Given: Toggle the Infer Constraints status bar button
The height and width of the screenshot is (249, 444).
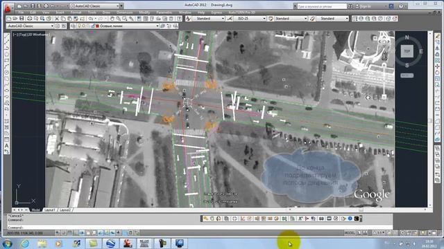Looking at the screenshot, I should click(x=58, y=233).
